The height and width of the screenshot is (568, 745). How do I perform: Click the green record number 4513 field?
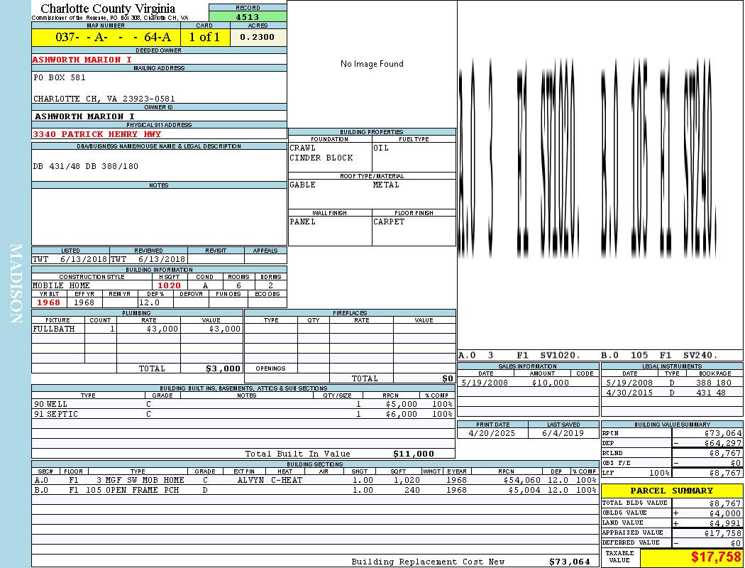(x=248, y=17)
